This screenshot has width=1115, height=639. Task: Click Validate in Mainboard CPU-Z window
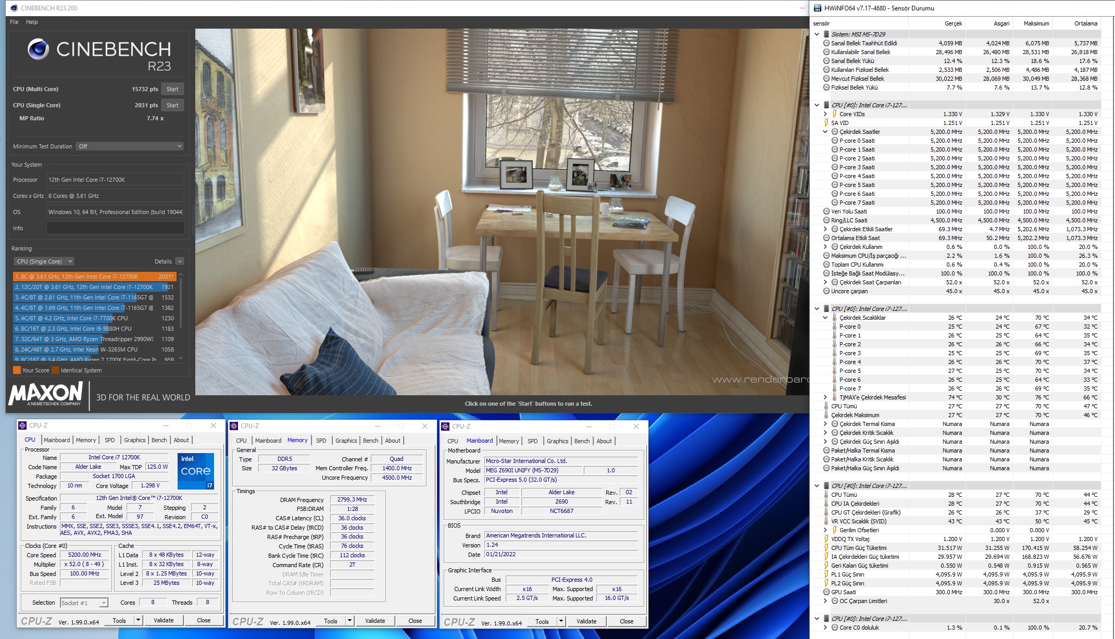coord(586,621)
